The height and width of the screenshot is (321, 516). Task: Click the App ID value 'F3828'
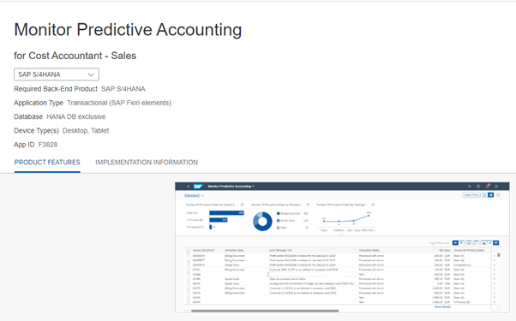pyautogui.click(x=48, y=145)
